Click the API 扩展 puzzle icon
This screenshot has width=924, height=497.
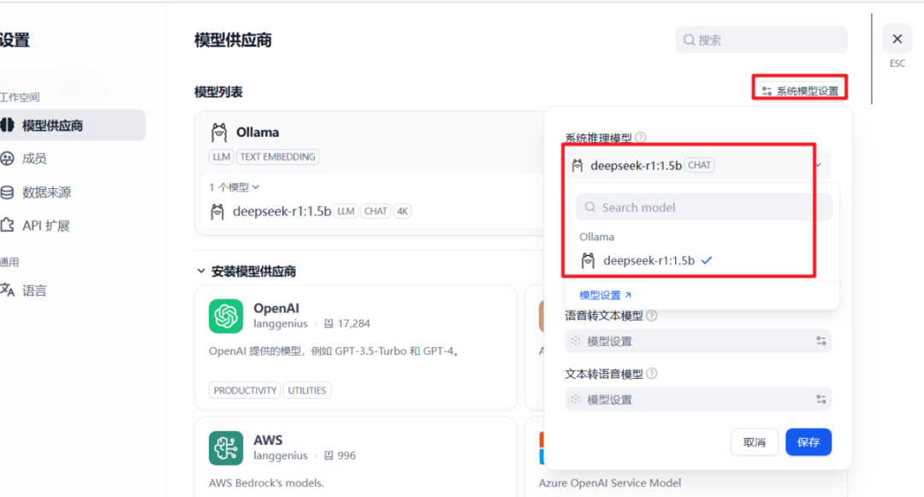[x=7, y=225]
